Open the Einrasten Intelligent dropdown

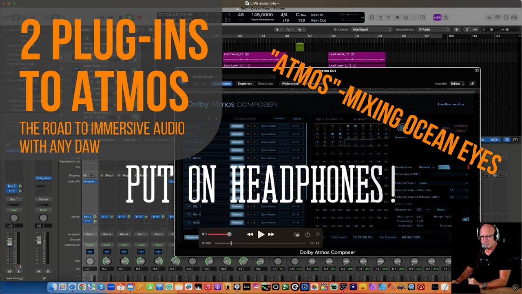pos(372,29)
